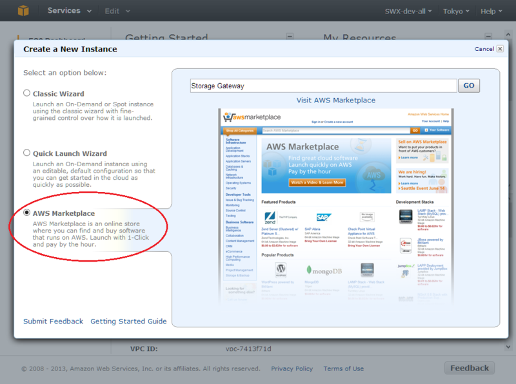Open the Privacy Policy link
Screen dimensions: 516x384
click(x=292, y=369)
